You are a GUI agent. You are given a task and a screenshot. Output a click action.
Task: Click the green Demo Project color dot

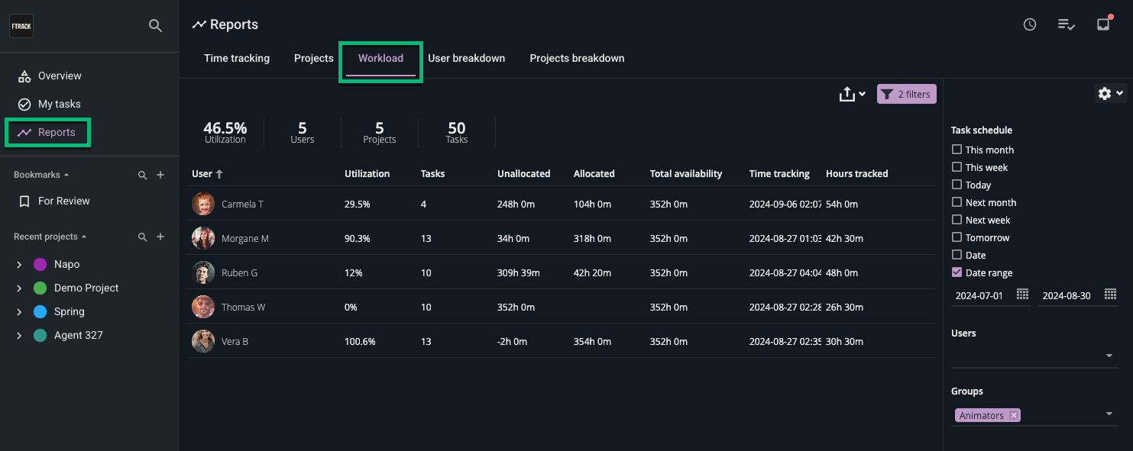click(x=40, y=288)
